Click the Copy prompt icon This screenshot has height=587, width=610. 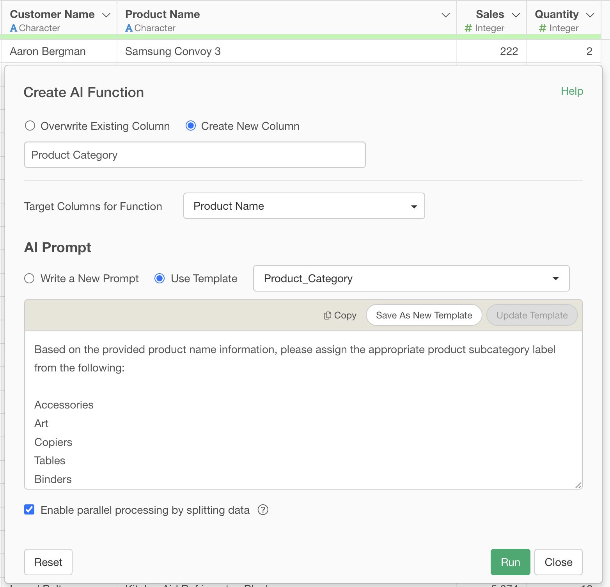328,315
